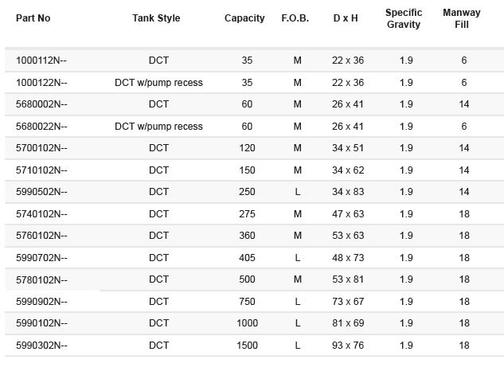Select part number 5990502N--
504x375 pixels.
(41, 192)
